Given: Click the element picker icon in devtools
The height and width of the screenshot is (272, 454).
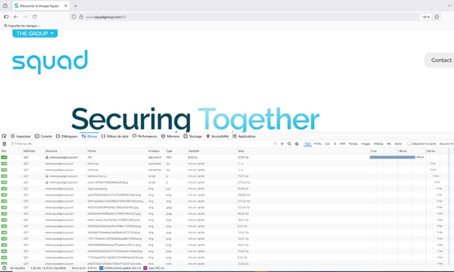Looking at the screenshot, I should point(4,136).
